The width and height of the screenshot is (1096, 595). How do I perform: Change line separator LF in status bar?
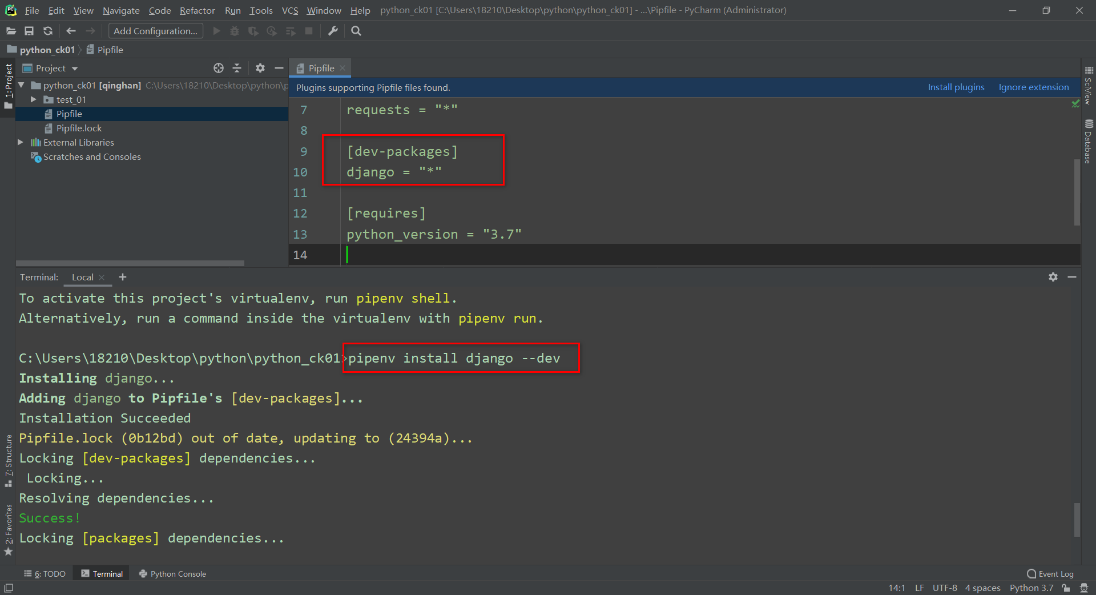click(920, 588)
